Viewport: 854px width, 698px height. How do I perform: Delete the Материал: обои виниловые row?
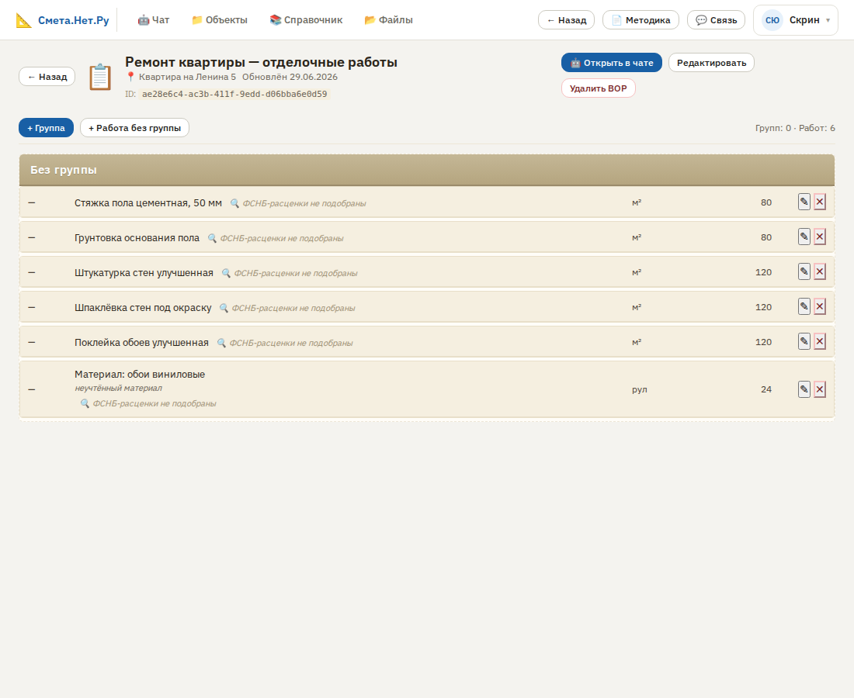click(820, 389)
